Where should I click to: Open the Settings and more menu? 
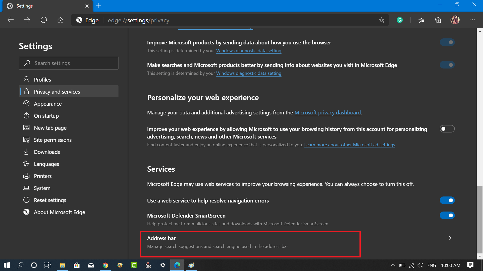(472, 20)
